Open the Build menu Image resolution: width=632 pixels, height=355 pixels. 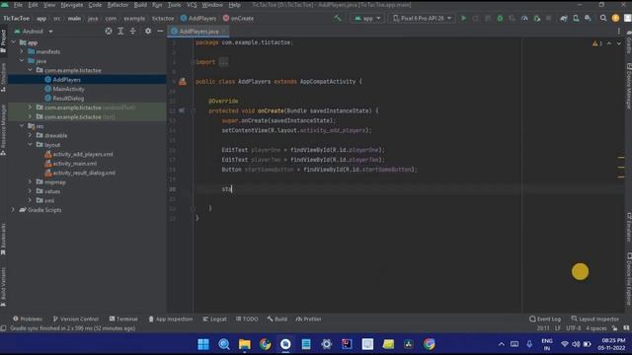(140, 5)
